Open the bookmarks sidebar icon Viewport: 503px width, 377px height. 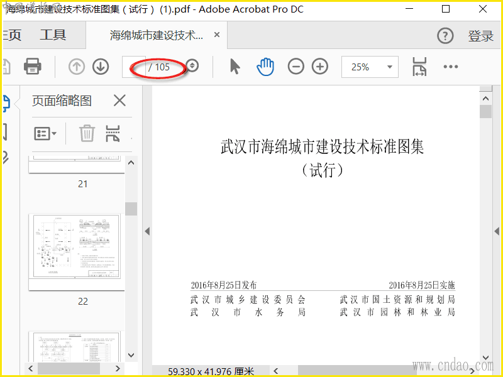click(x=5, y=131)
